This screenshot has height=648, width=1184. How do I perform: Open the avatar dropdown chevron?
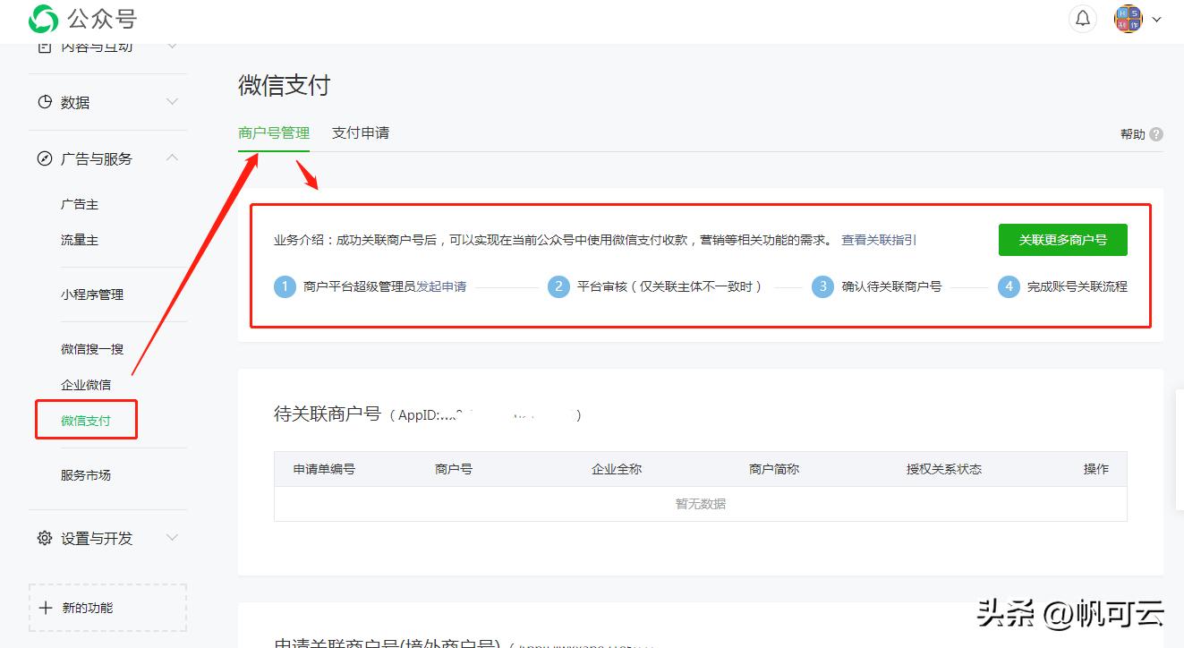coord(1156,18)
